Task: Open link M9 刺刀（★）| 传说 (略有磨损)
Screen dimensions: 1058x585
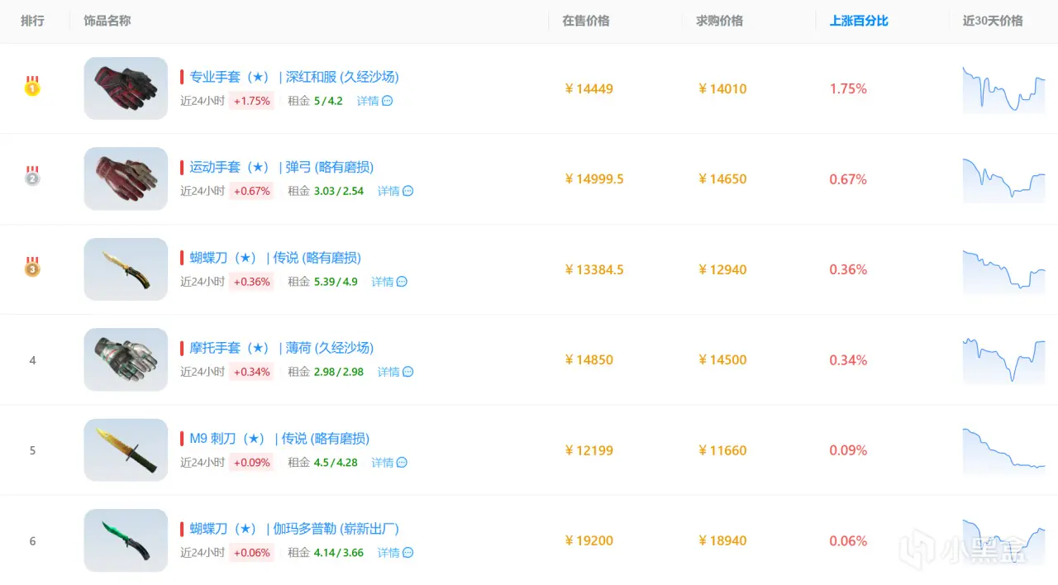Action: (279, 439)
